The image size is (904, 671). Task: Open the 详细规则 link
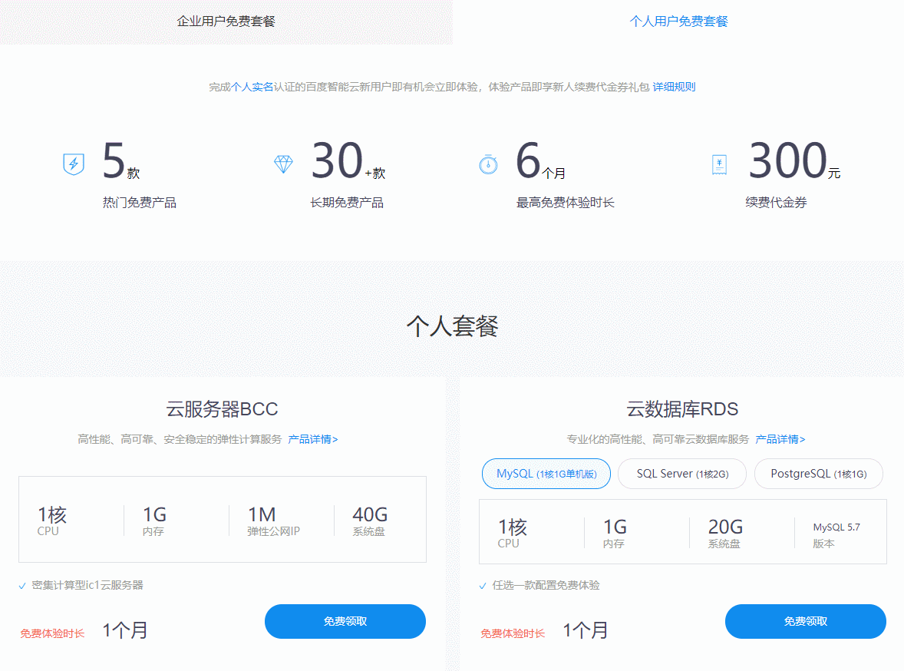(675, 86)
